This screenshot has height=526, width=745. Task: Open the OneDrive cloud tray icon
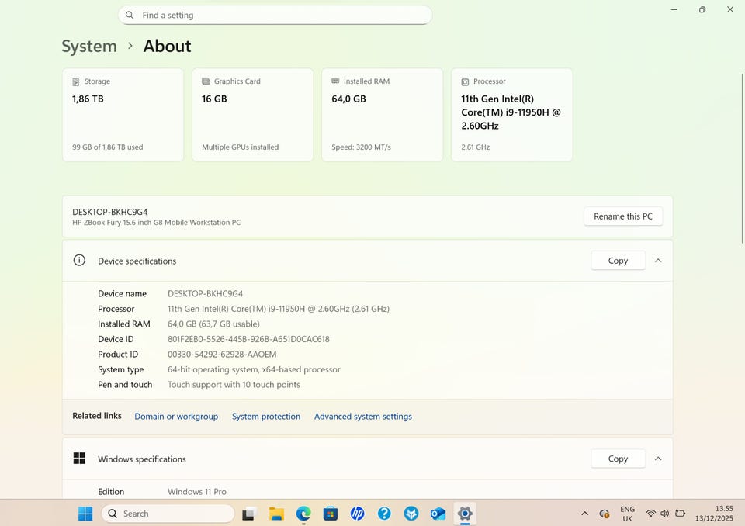(605, 514)
